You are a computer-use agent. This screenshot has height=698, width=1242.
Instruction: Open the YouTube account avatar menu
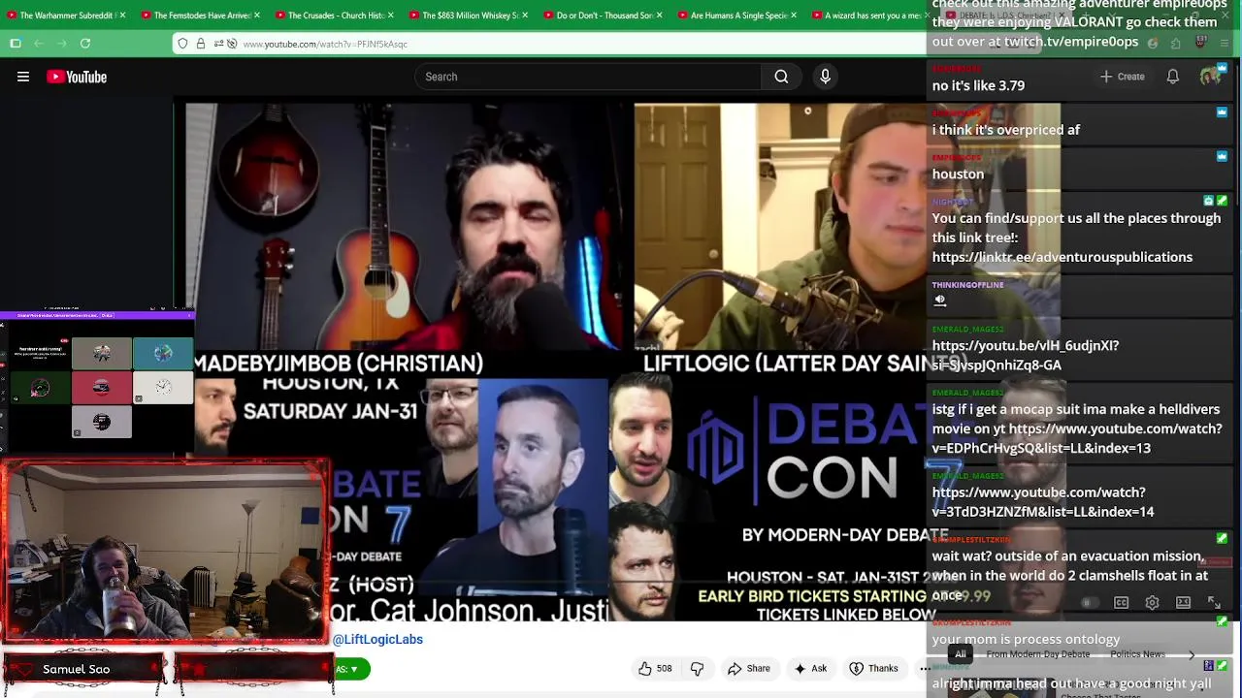click(x=1210, y=77)
